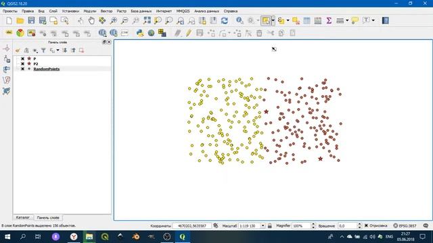Filter the legend by map content

43,51
